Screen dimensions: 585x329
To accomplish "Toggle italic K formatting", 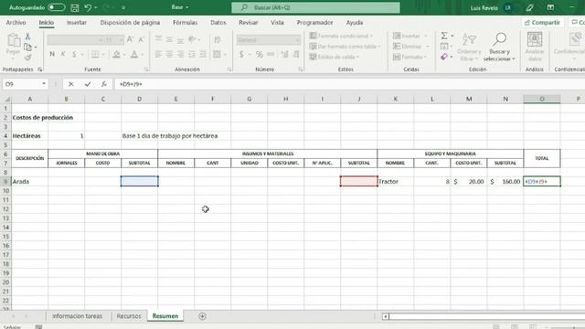I will pos(63,55).
